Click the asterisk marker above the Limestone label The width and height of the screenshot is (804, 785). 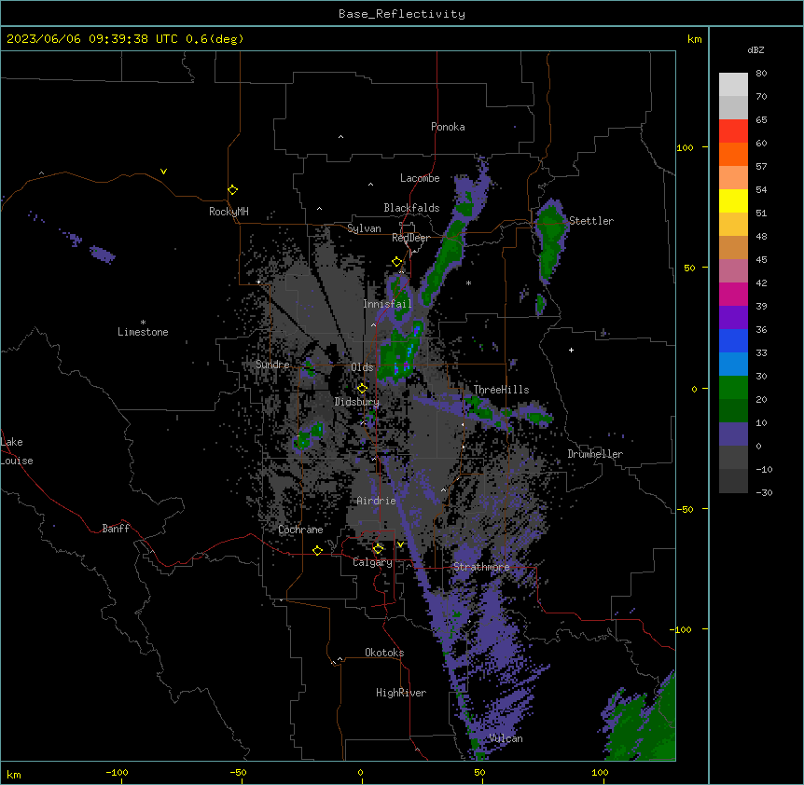click(143, 323)
